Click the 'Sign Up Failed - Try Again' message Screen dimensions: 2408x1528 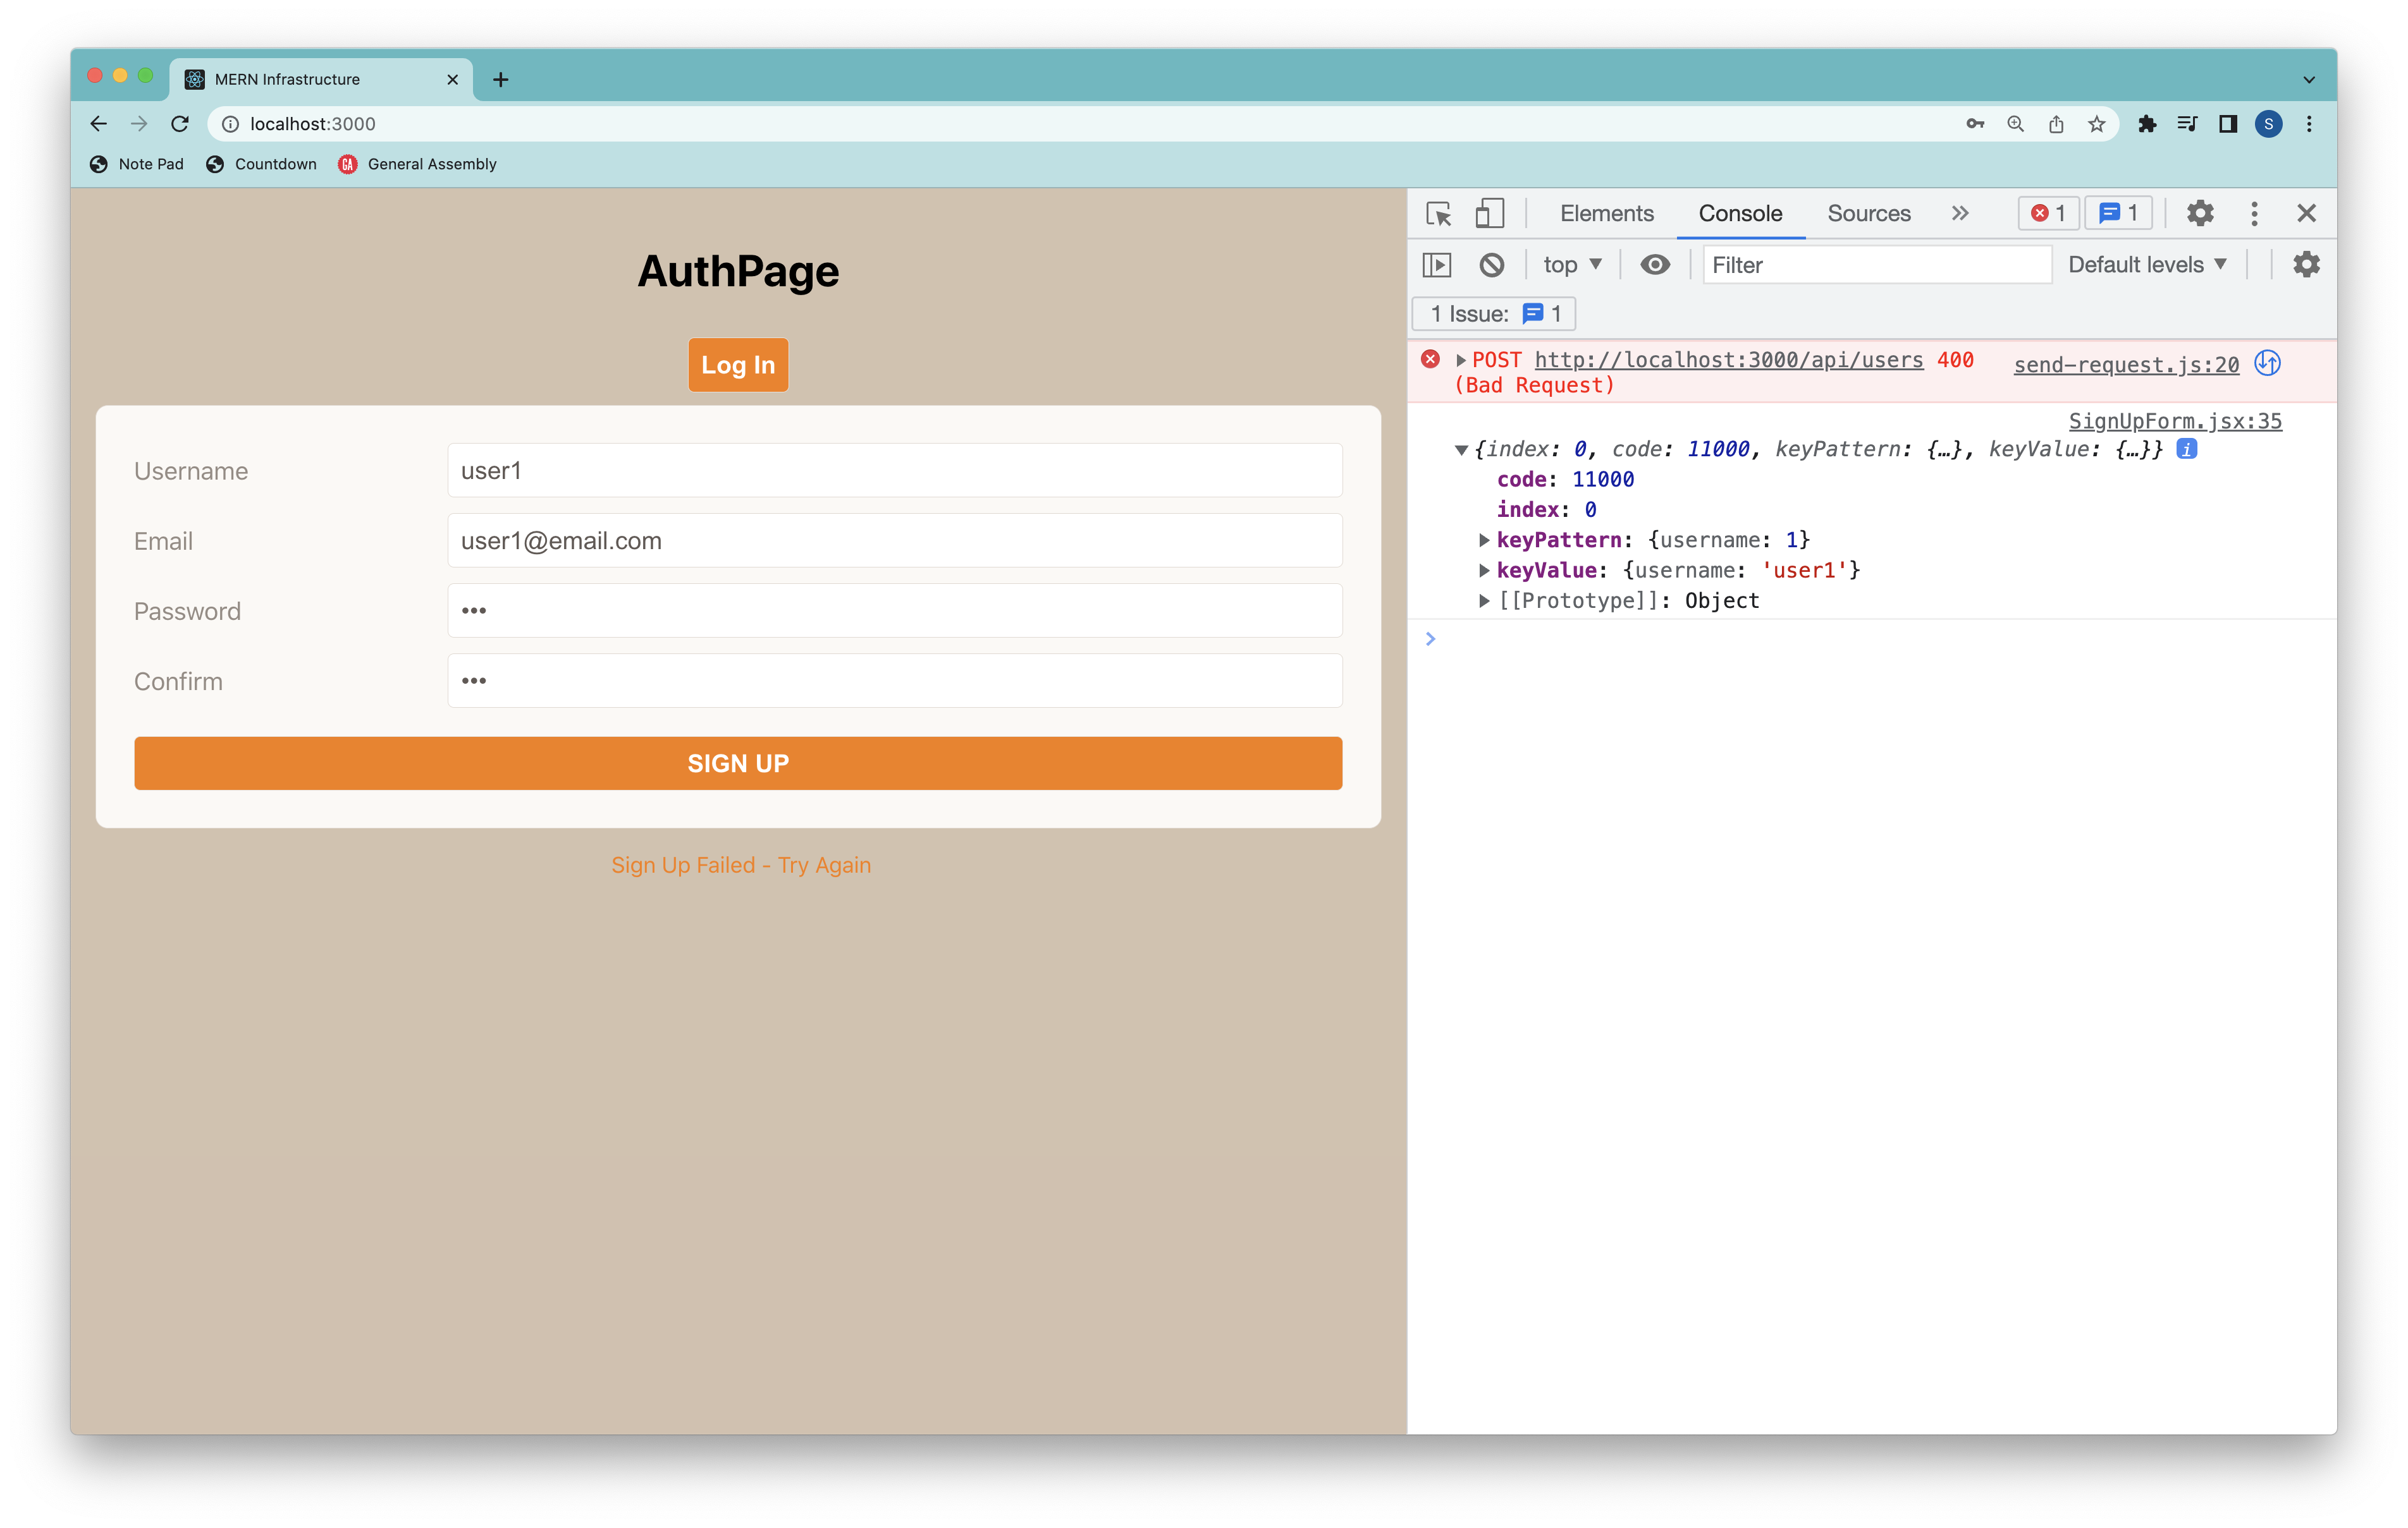click(741, 866)
